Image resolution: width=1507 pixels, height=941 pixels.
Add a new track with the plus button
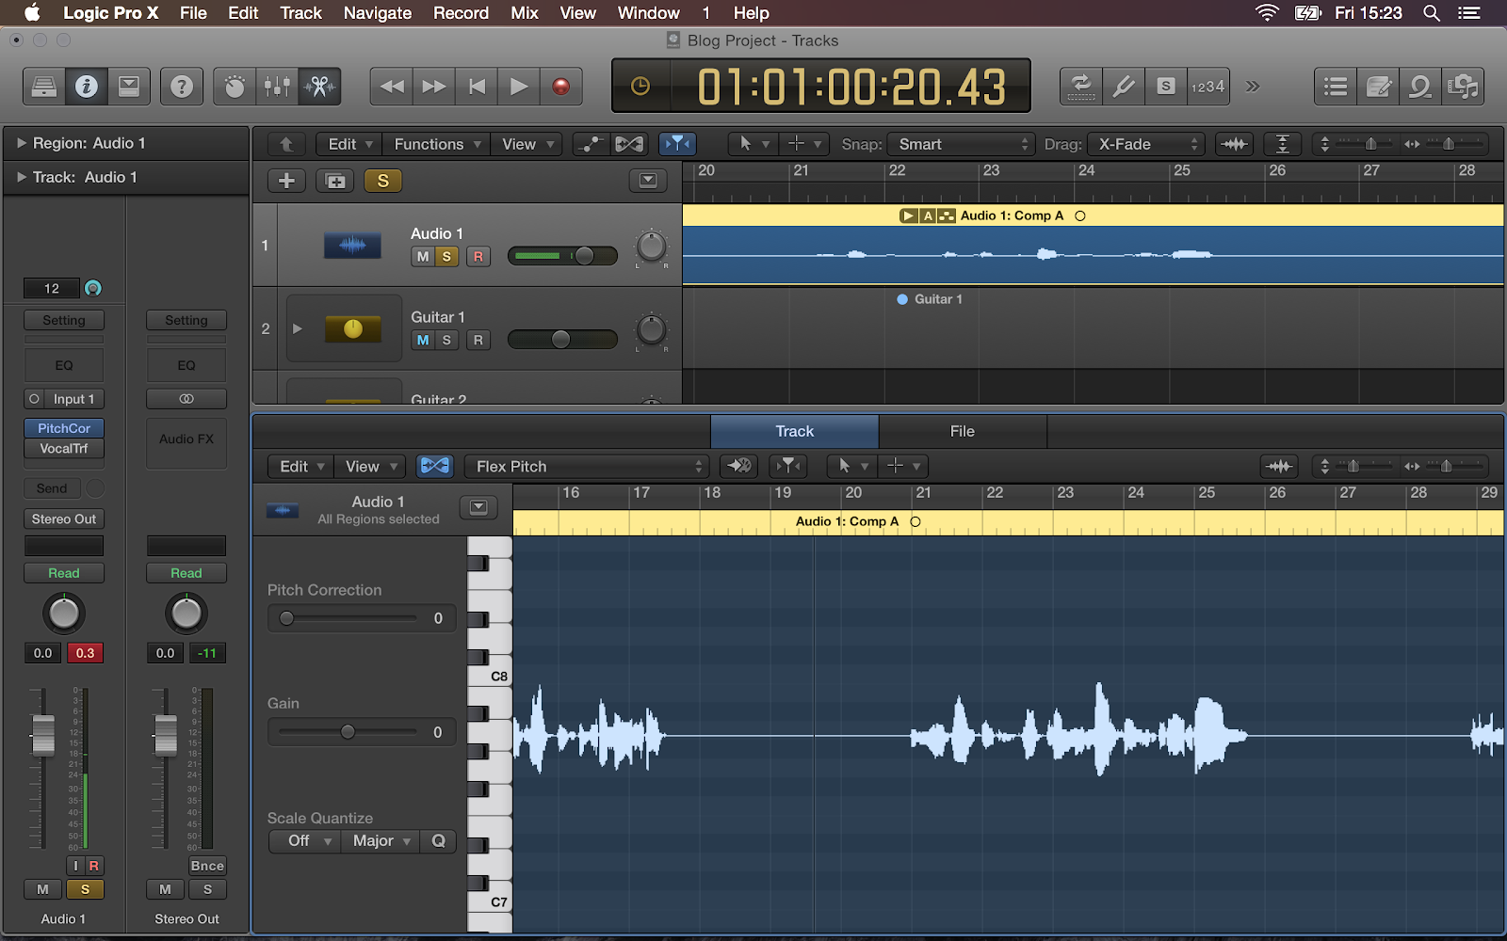click(x=286, y=181)
